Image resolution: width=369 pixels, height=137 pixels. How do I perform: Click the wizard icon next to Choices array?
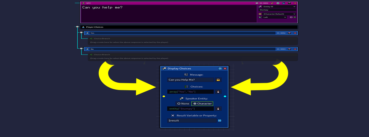pos(218,92)
